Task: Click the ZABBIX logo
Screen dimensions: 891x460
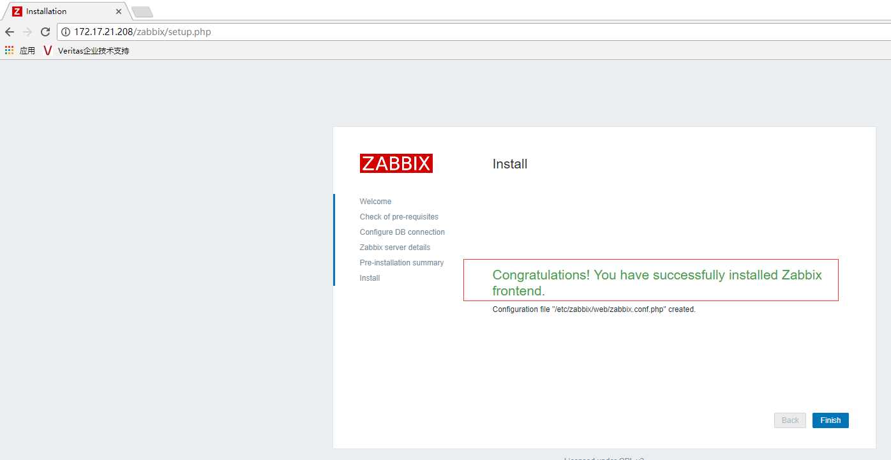Action: click(396, 163)
